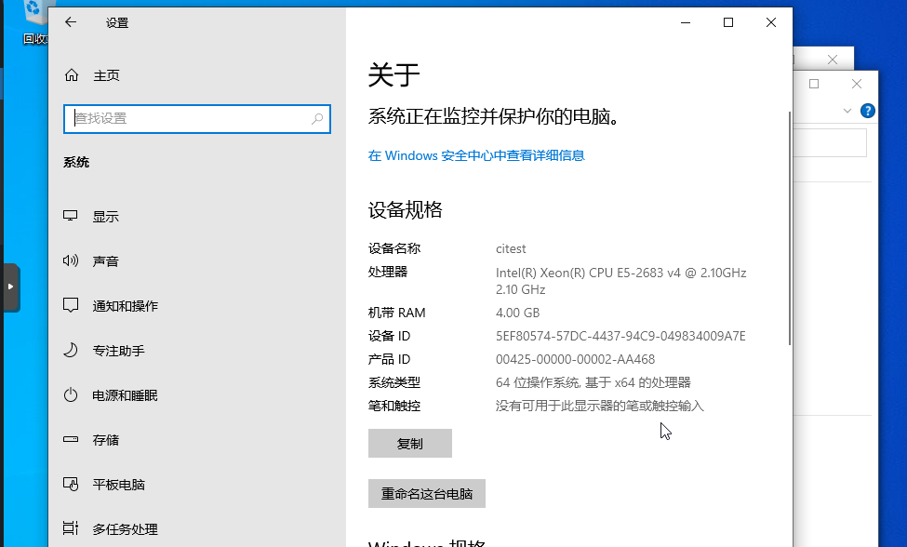
Task: Click the blue help question mark icon
Action: coord(868,111)
